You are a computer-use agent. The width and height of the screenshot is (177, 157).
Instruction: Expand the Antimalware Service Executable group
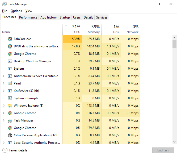click(x=3, y=76)
